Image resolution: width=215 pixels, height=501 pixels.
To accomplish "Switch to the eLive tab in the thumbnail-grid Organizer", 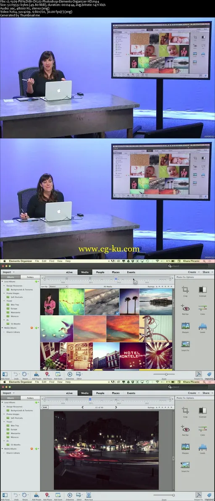I will coord(70,272).
